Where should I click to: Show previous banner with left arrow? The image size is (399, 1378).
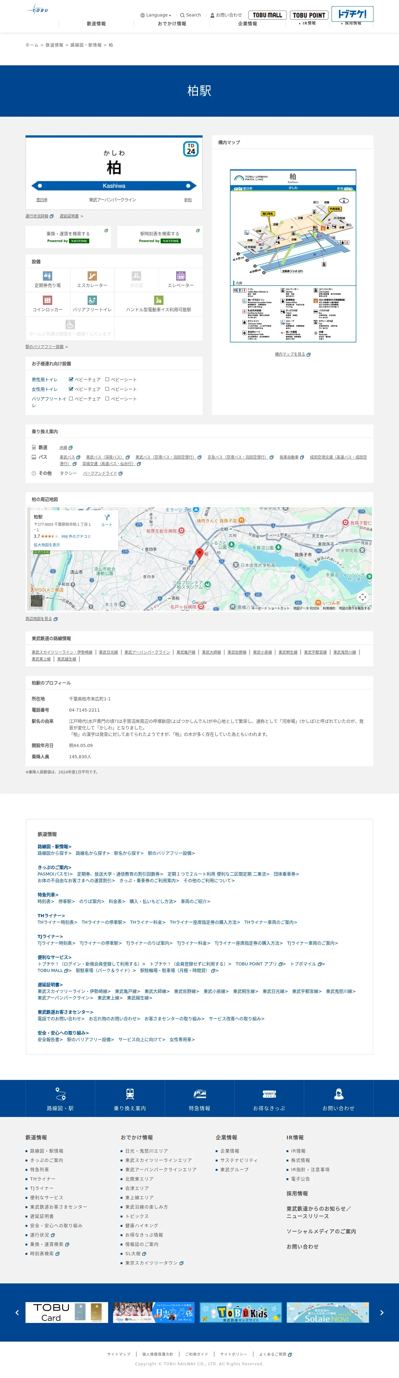coord(17,1312)
